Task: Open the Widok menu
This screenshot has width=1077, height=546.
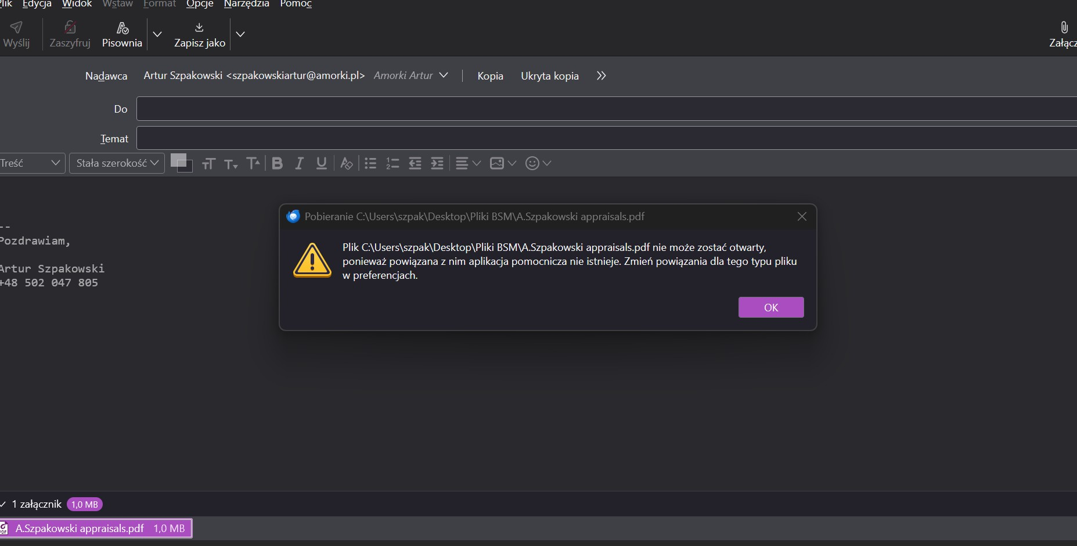Action: click(x=77, y=4)
